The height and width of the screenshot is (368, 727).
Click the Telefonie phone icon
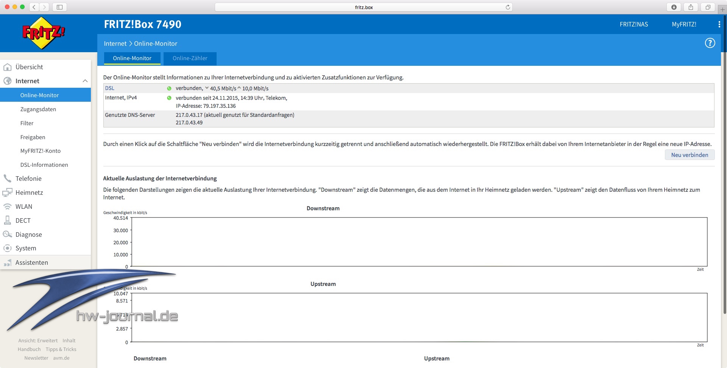coord(8,179)
